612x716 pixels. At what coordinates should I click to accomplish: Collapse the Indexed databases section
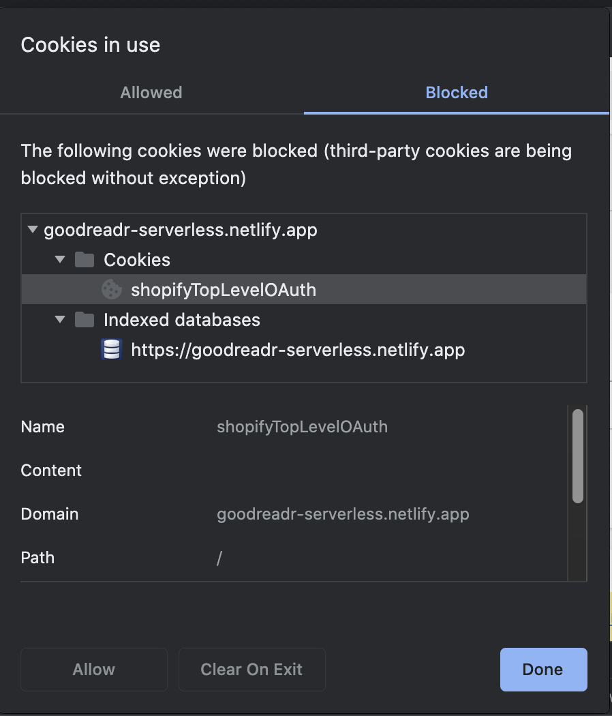click(60, 319)
